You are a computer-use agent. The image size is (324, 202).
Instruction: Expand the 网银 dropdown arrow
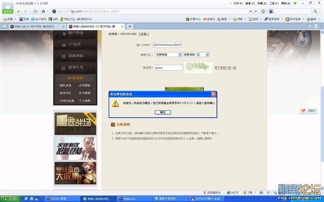point(245,19)
